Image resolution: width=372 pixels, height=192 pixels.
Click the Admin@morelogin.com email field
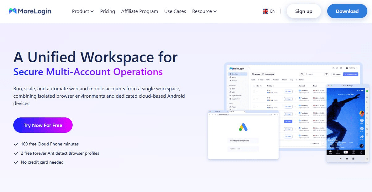[243, 141]
